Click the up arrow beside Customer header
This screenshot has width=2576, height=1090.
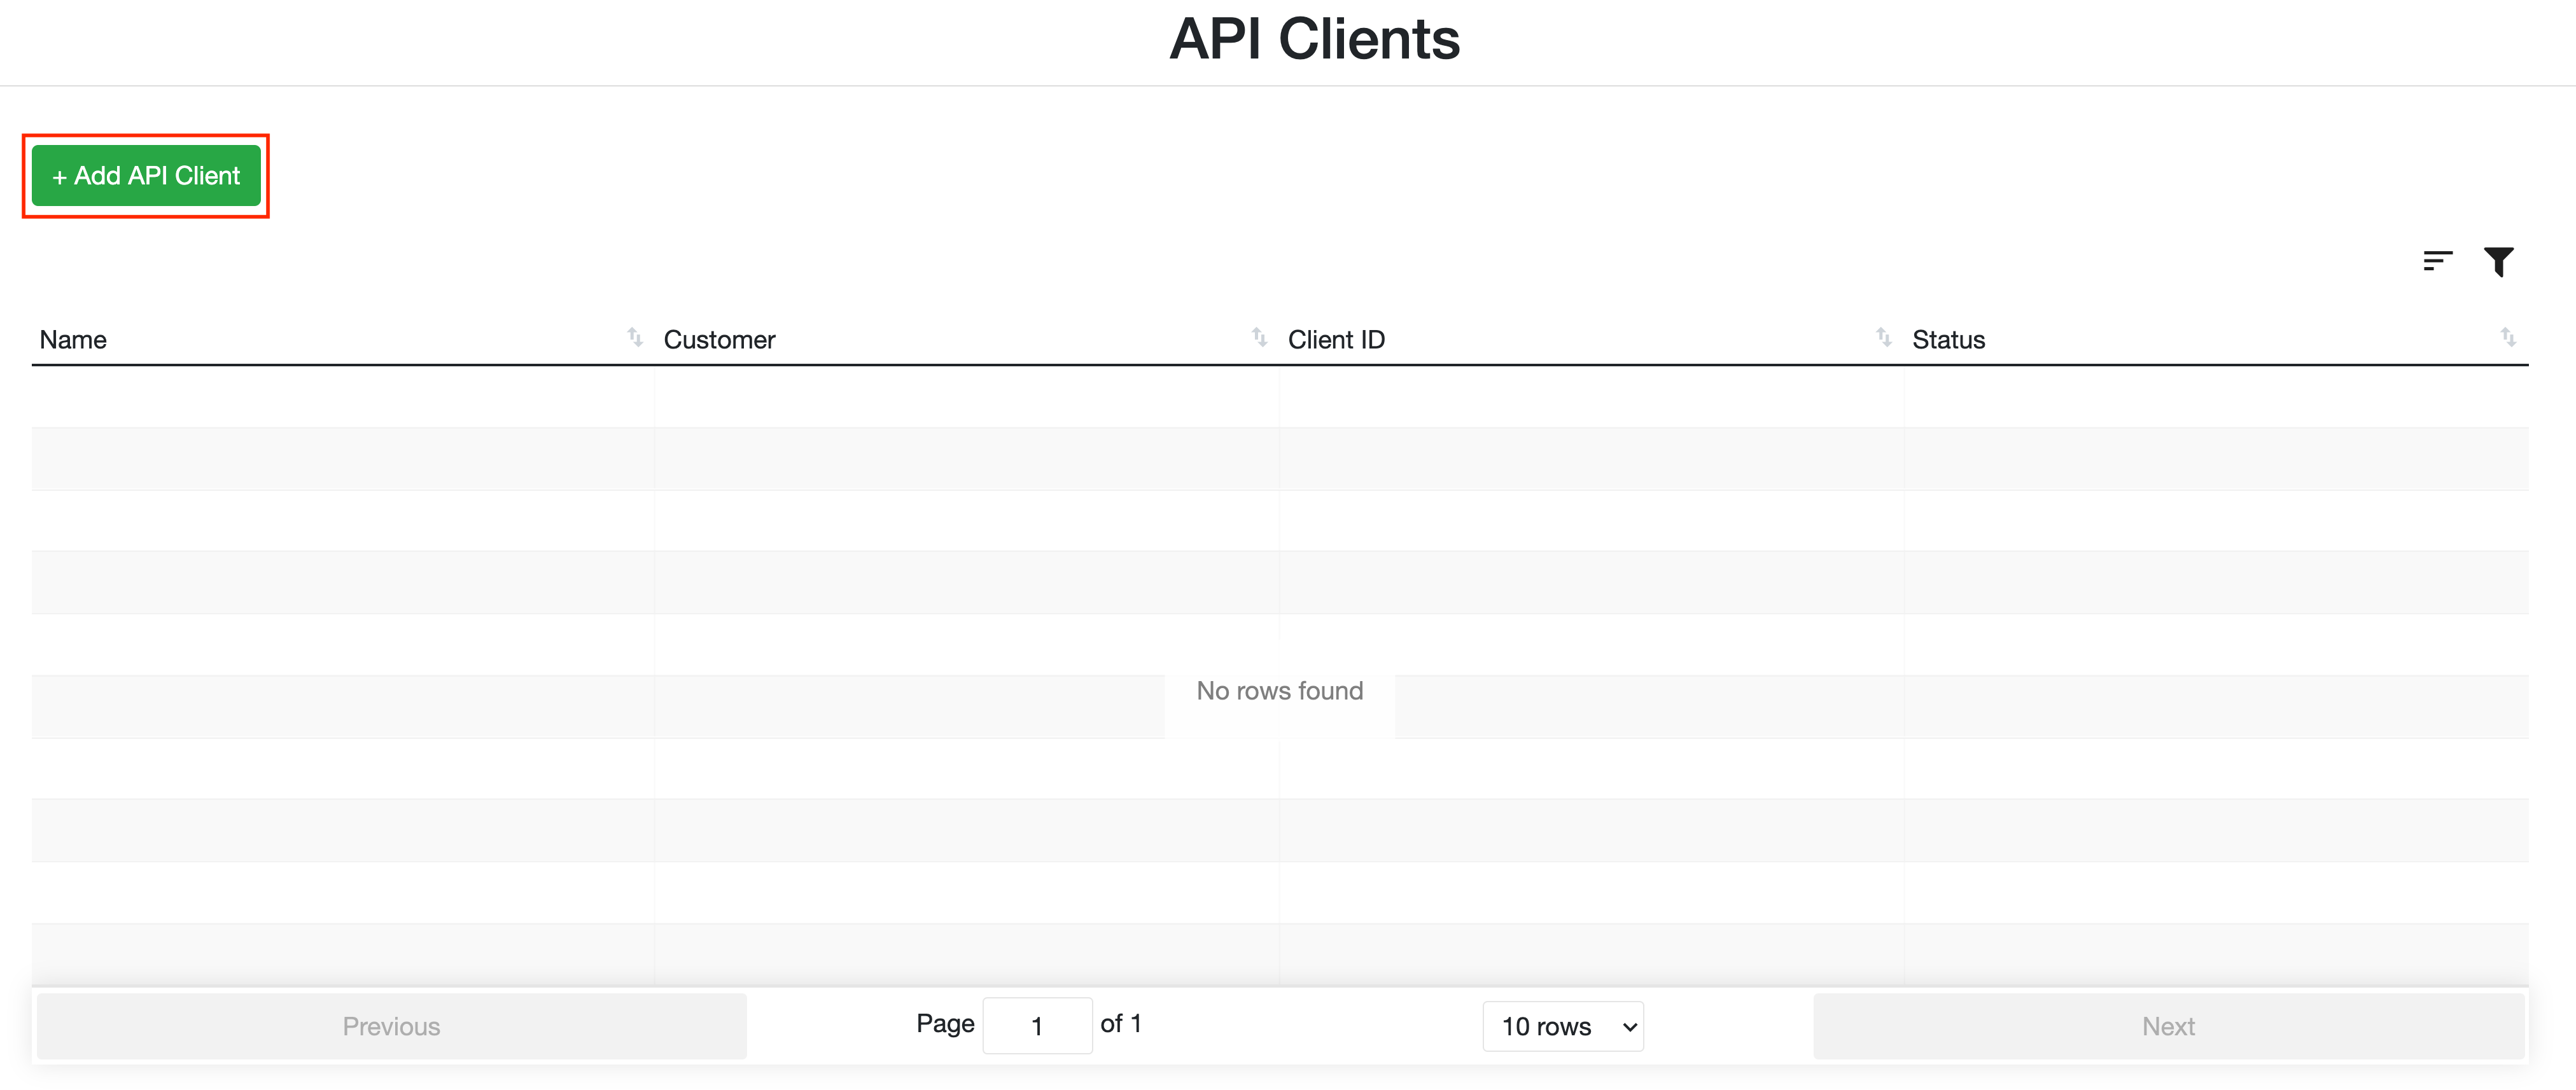click(1255, 333)
